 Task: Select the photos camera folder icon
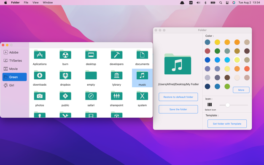40,95
